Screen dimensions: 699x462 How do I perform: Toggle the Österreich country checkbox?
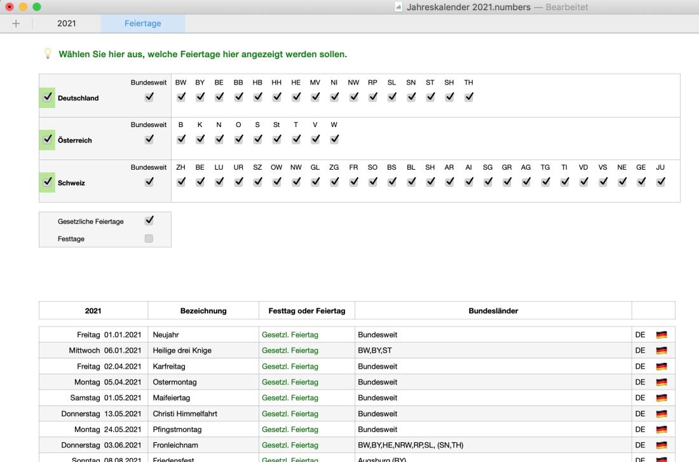[x=47, y=140]
